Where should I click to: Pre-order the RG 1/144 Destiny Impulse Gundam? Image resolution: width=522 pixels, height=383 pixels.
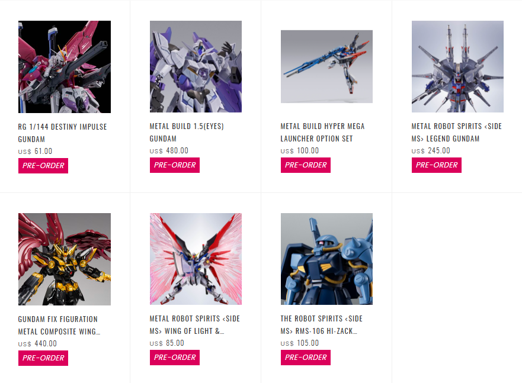43,166
